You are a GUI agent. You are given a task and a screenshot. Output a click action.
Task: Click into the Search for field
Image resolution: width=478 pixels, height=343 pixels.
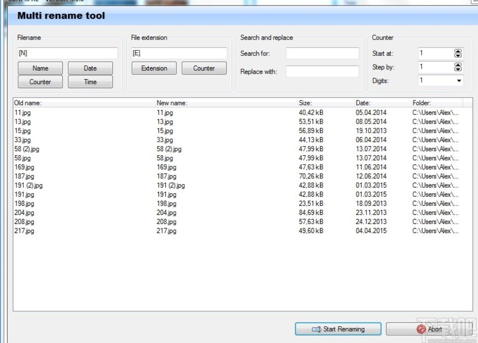click(x=322, y=53)
